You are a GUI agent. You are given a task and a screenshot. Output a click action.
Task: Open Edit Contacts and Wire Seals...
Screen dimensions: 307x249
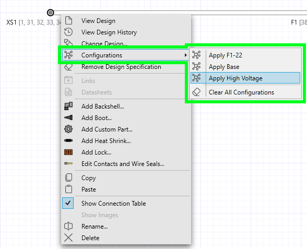126,163
